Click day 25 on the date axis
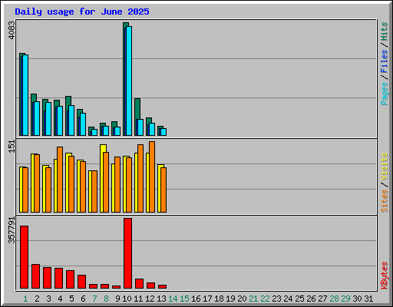 [x=299, y=299]
